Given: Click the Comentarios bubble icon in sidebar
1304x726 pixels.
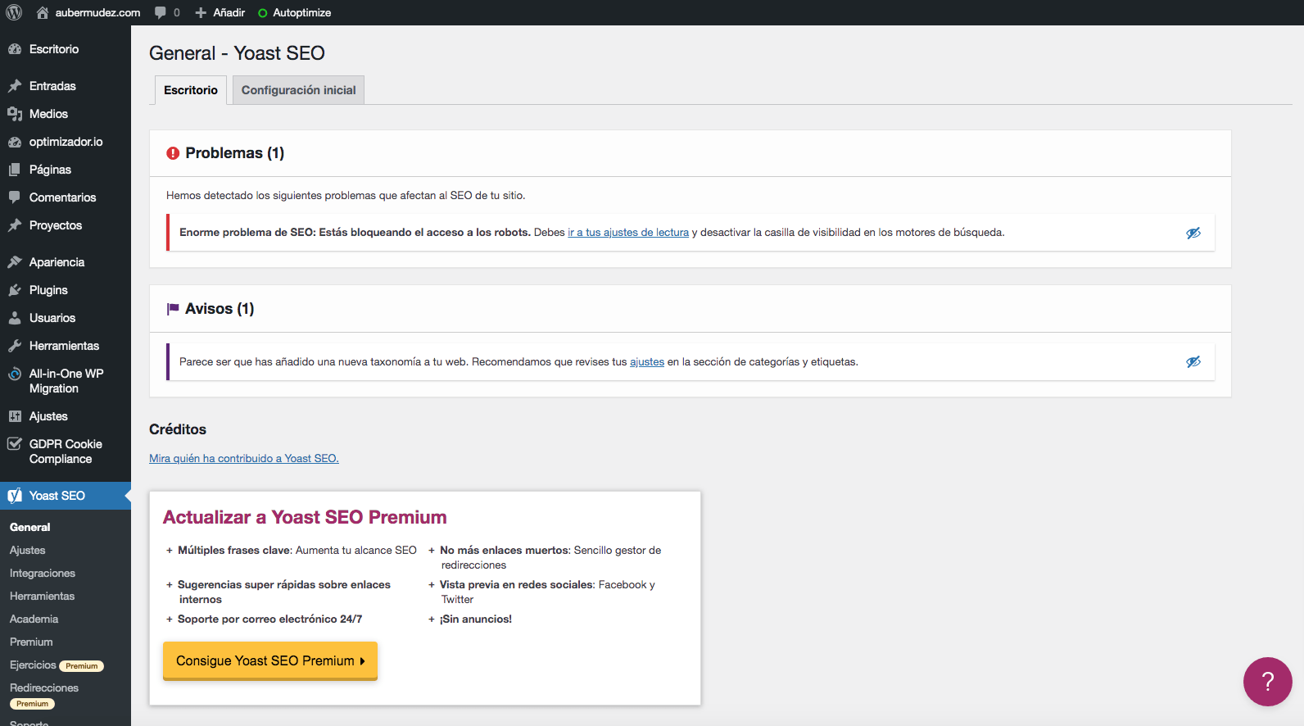Looking at the screenshot, I should (15, 197).
